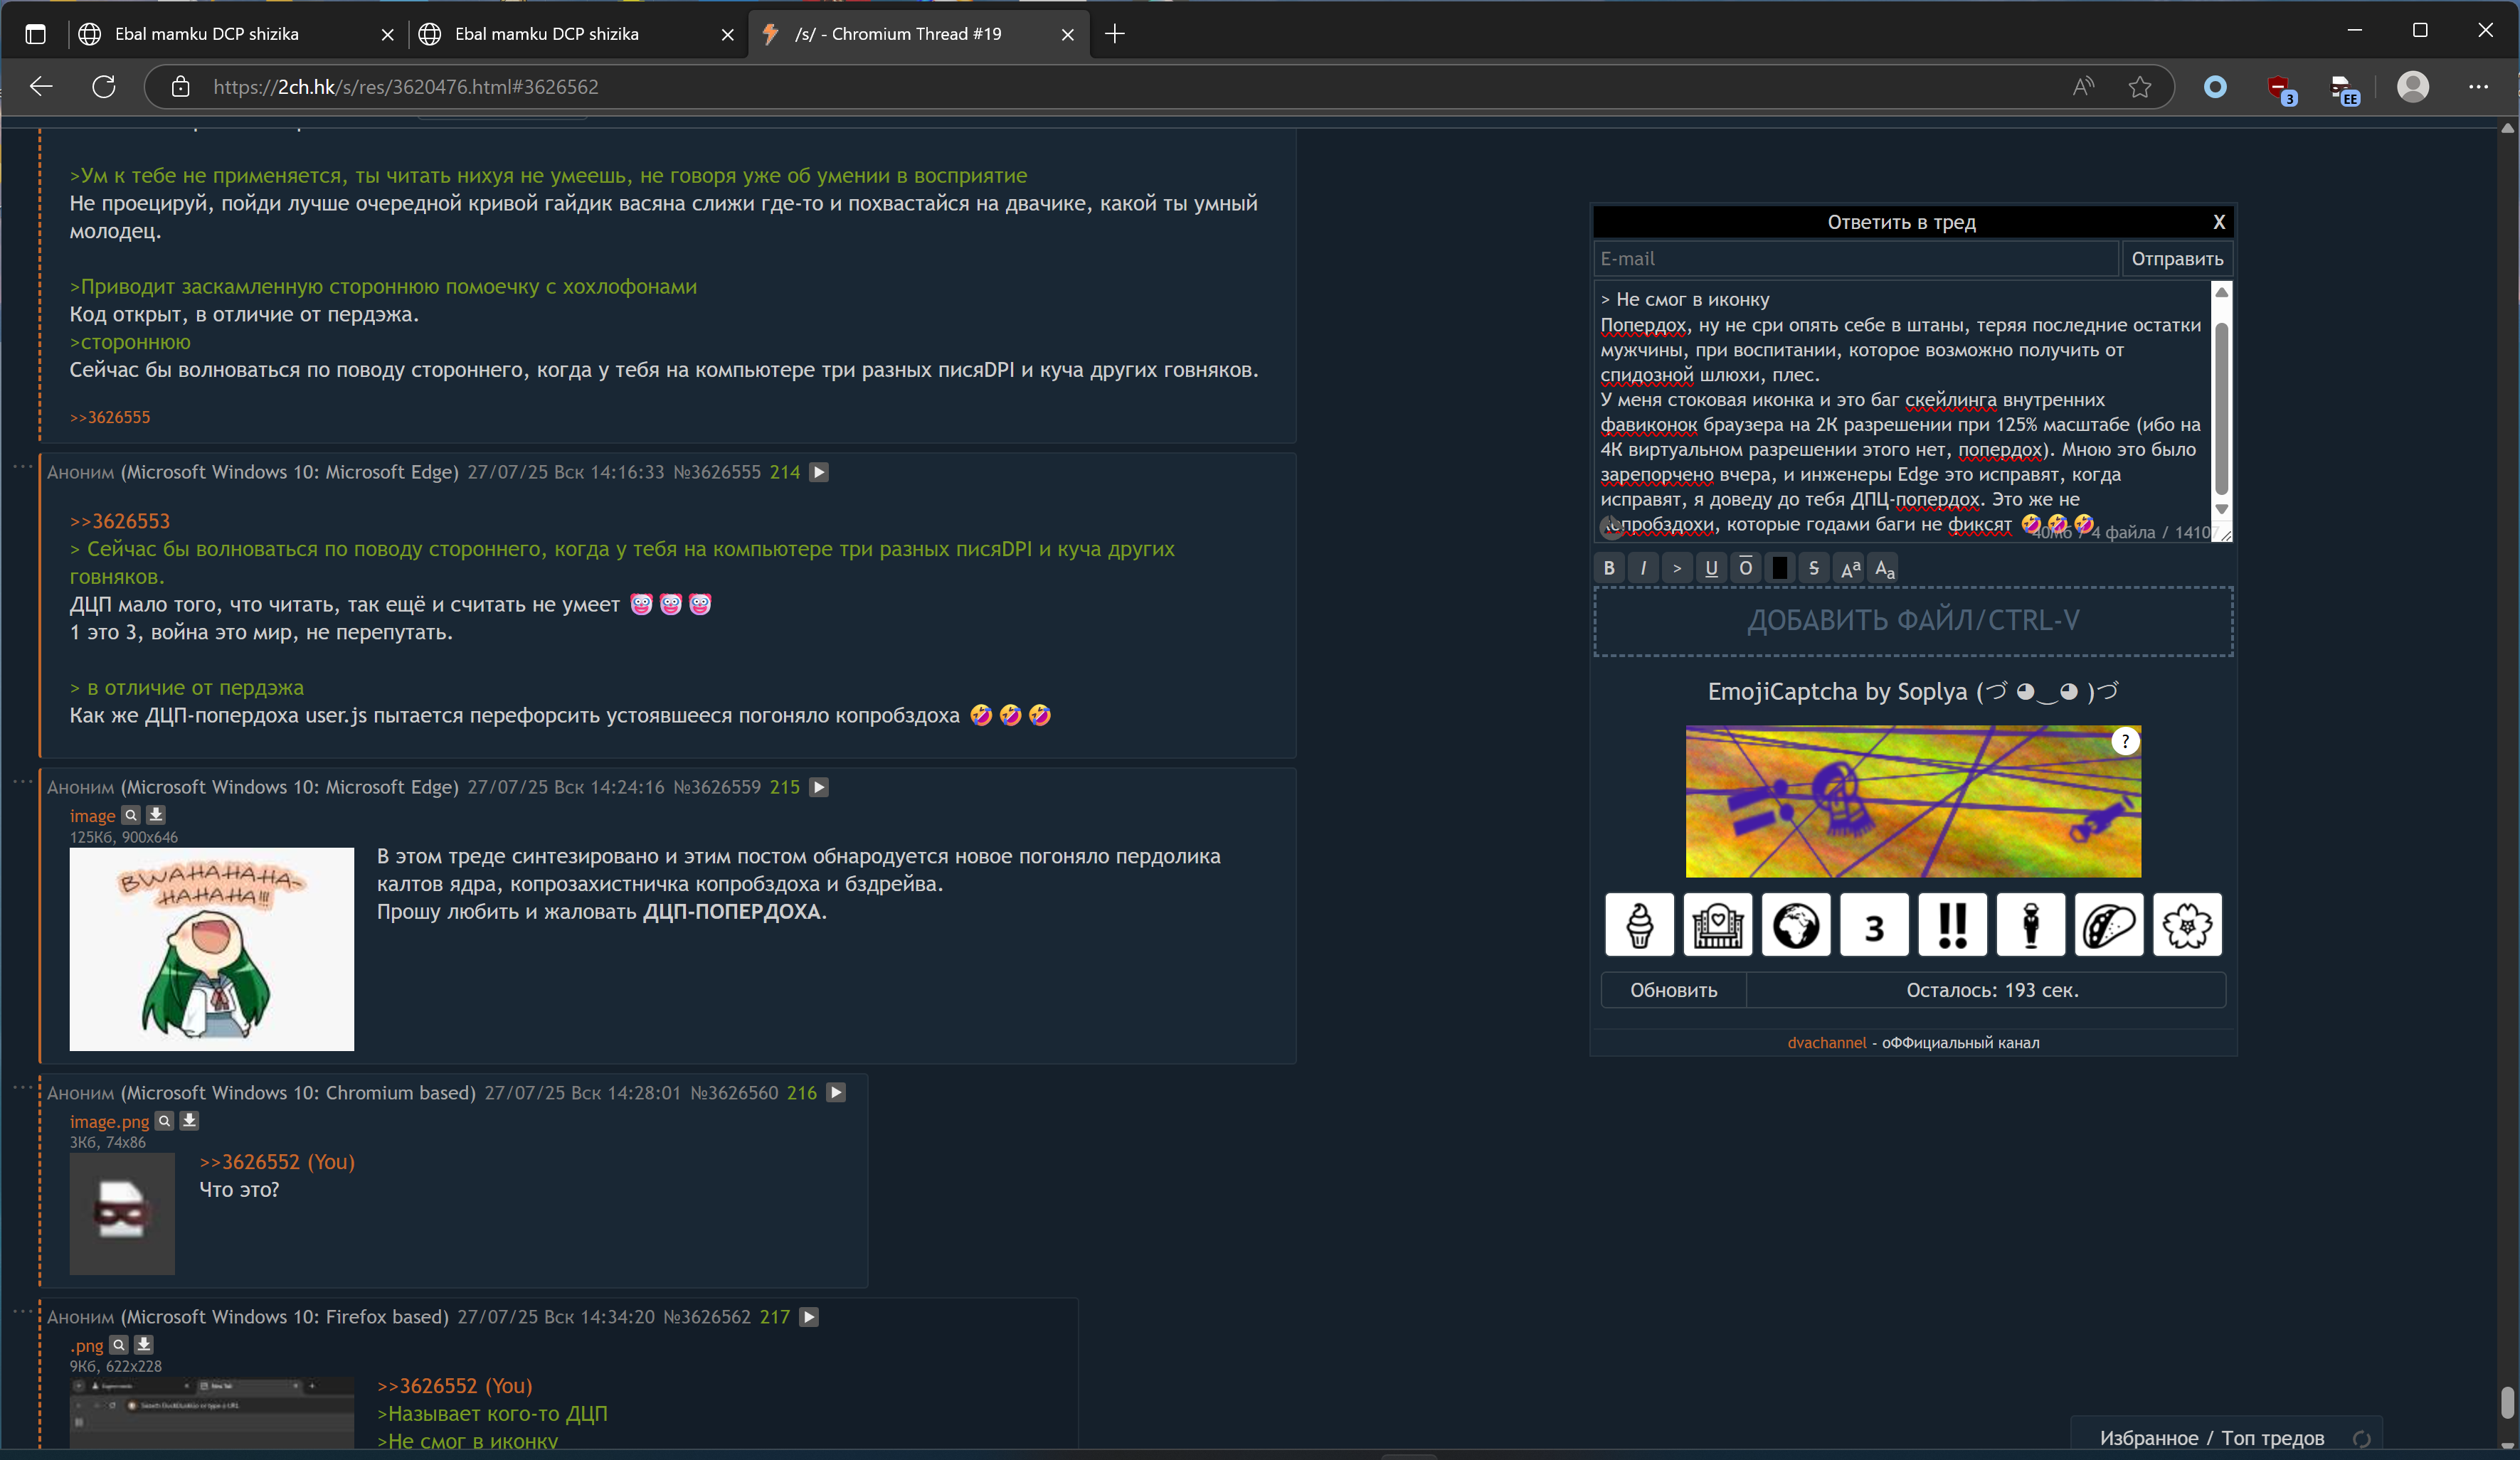Pick the globe emoji captcha tile
This screenshot has height=1460, width=2520.
tap(1795, 925)
